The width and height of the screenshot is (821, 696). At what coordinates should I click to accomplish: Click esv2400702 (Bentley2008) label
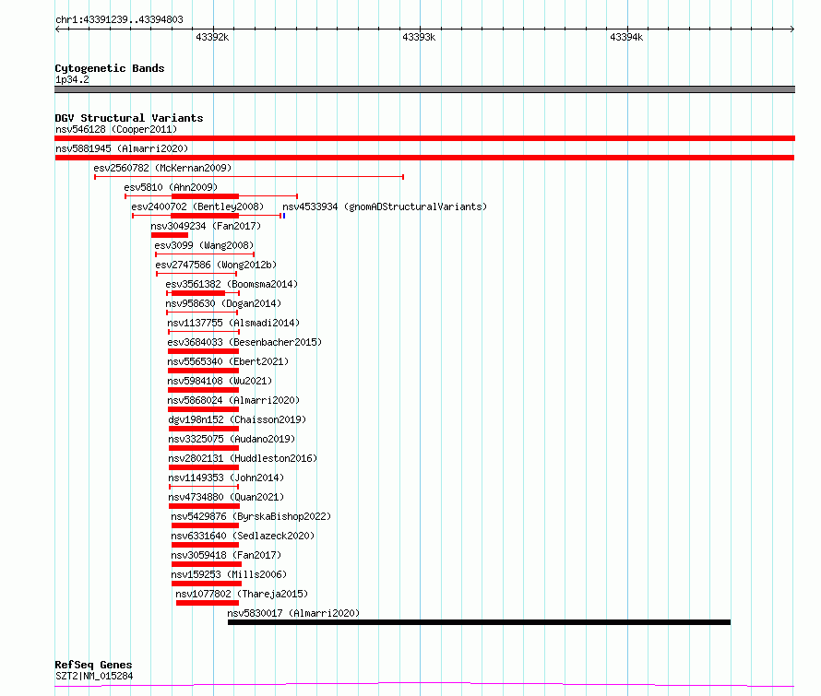click(197, 206)
